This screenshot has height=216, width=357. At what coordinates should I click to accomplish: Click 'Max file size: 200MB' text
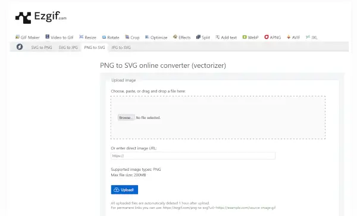click(129, 175)
